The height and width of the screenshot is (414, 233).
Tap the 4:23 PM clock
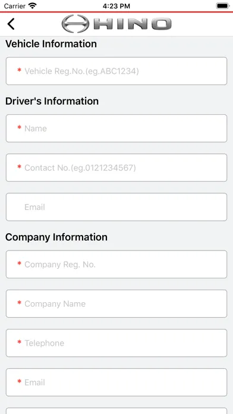[x=116, y=6]
